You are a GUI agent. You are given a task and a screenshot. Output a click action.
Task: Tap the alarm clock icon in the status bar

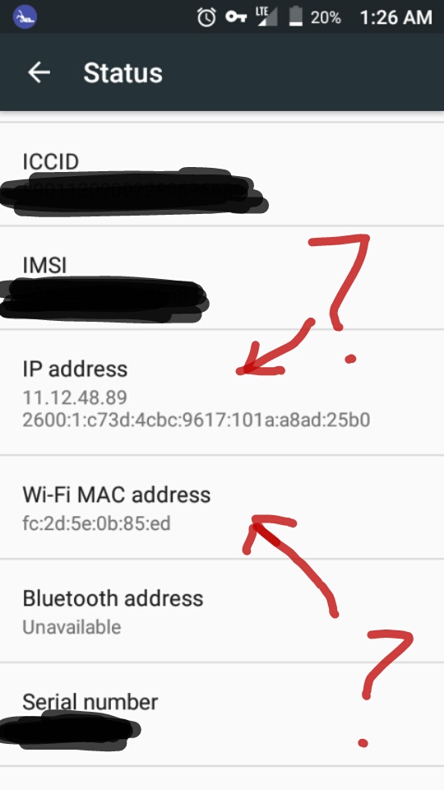point(206,17)
